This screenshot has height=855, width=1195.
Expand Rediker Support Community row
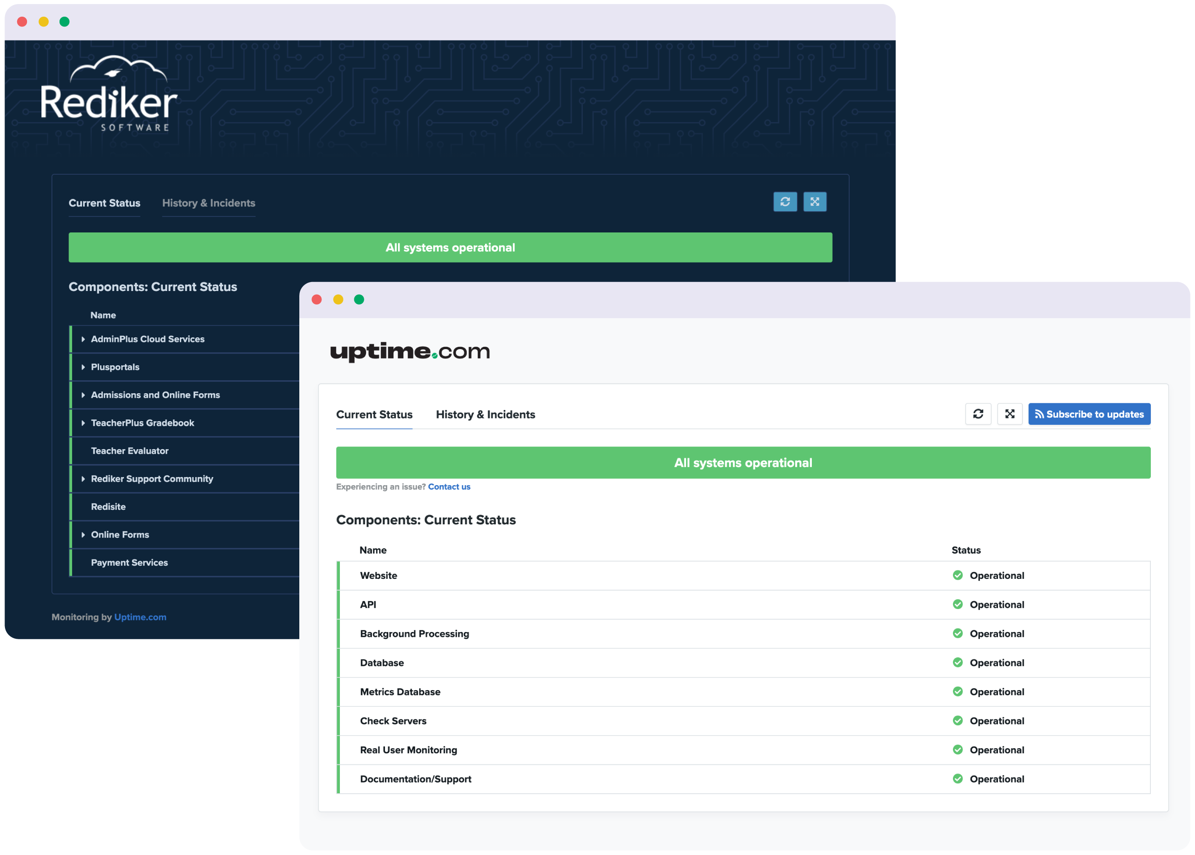83,479
